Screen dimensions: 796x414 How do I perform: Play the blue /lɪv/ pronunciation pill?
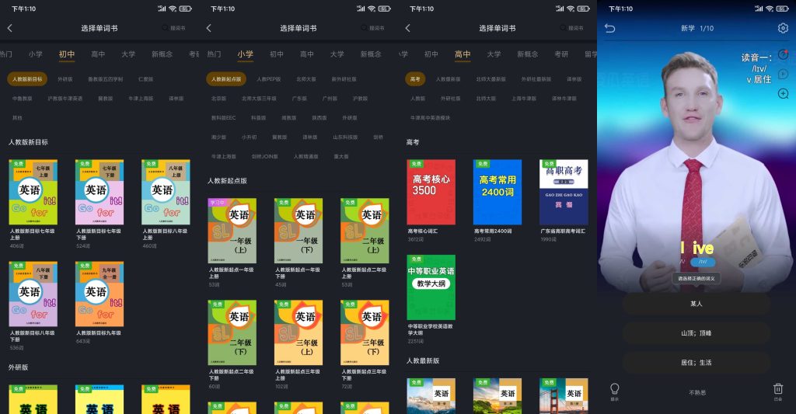[x=703, y=262]
